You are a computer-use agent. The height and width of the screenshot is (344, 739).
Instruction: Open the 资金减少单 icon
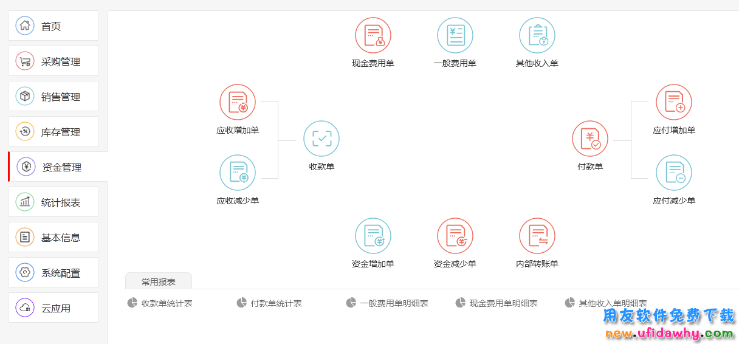point(455,236)
